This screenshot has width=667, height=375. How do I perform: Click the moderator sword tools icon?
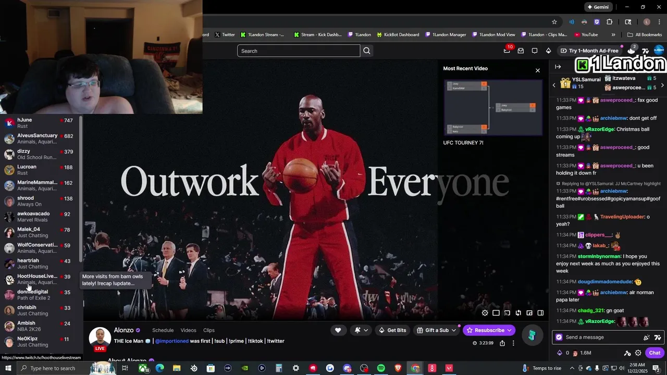(x=627, y=353)
